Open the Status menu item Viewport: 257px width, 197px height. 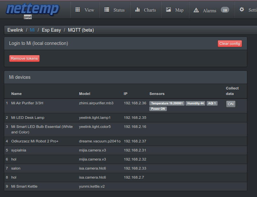[x=114, y=10]
